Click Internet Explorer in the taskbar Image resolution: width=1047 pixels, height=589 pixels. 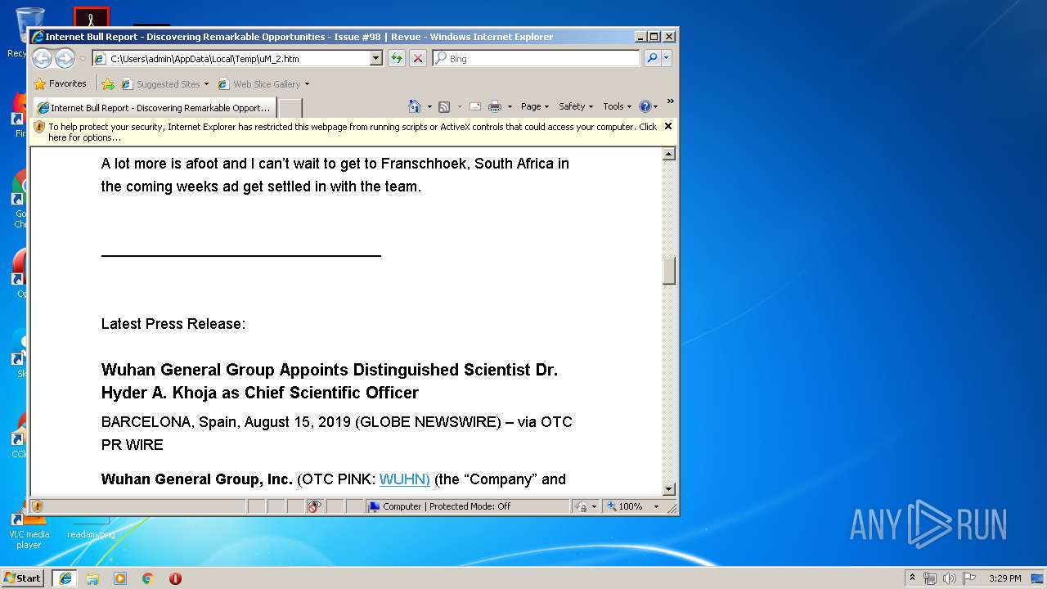[x=65, y=578]
